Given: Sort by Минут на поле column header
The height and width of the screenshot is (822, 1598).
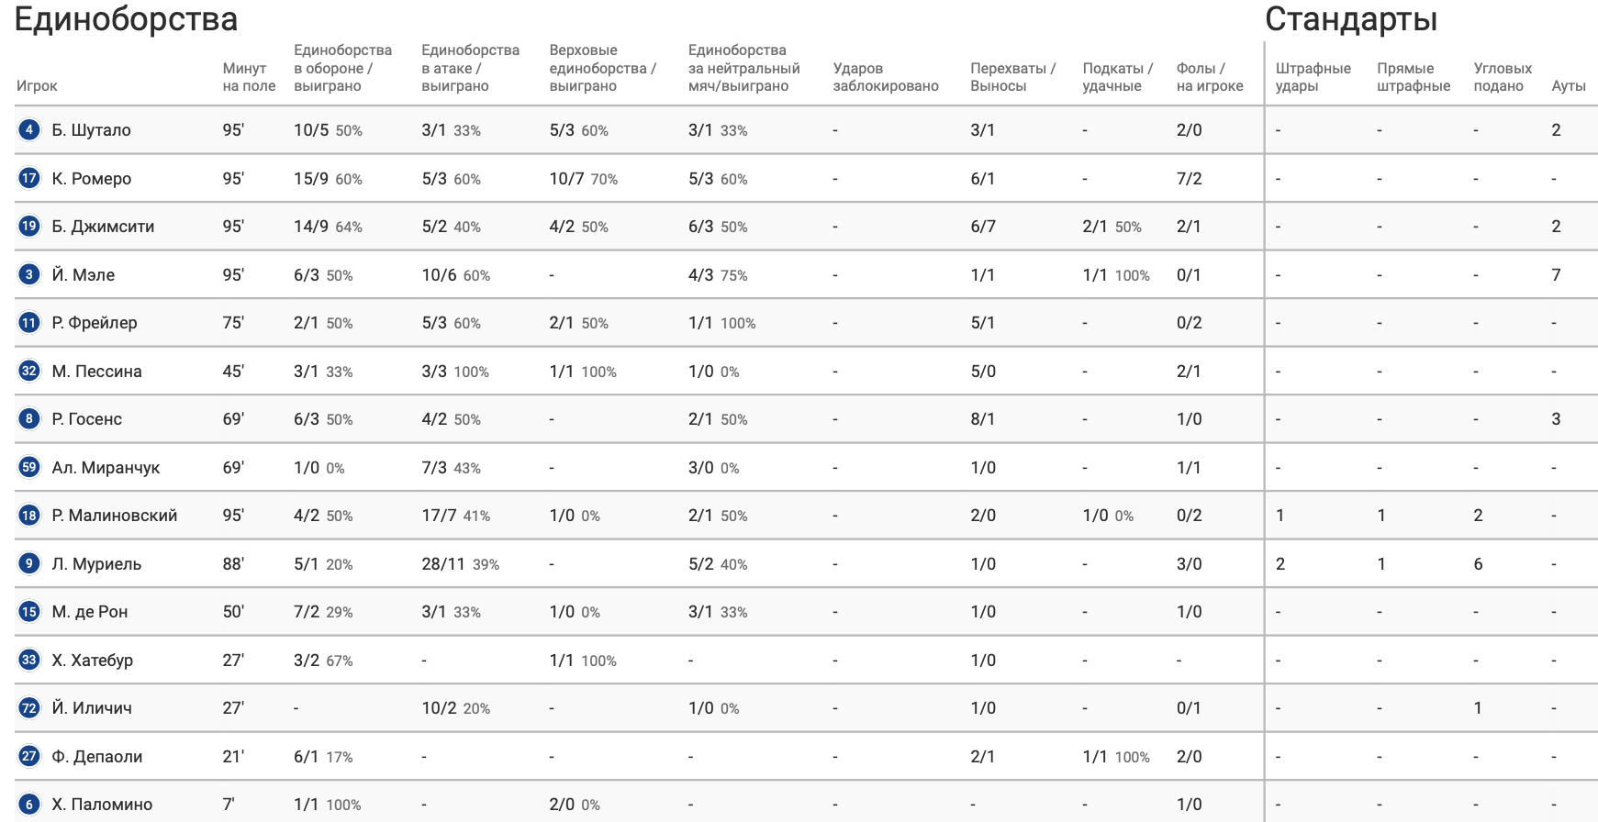Looking at the screenshot, I should pyautogui.click(x=249, y=77).
